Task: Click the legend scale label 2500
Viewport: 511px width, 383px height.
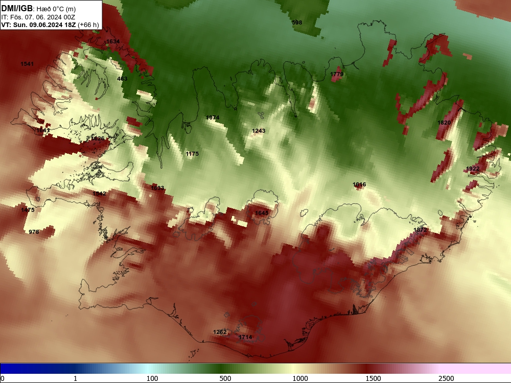Action: 446,378
